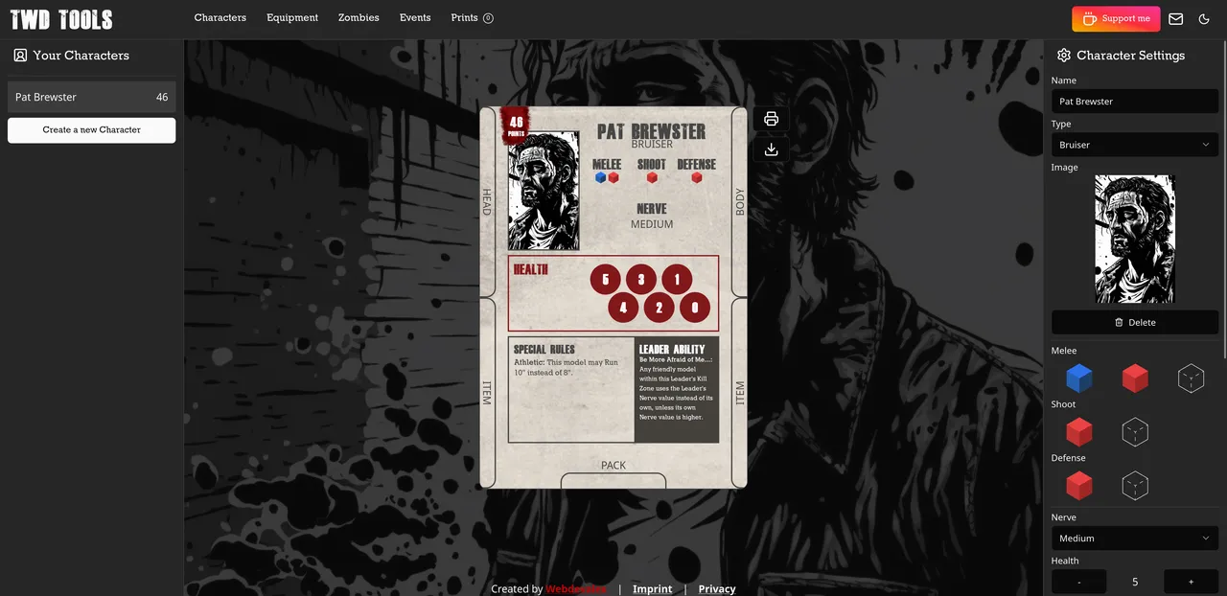Click the PAT BREWSTER card title
Screen dimensions: 1227x596
point(651,131)
